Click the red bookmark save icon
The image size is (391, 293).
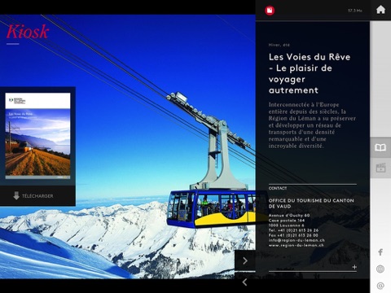pyautogui.click(x=270, y=11)
